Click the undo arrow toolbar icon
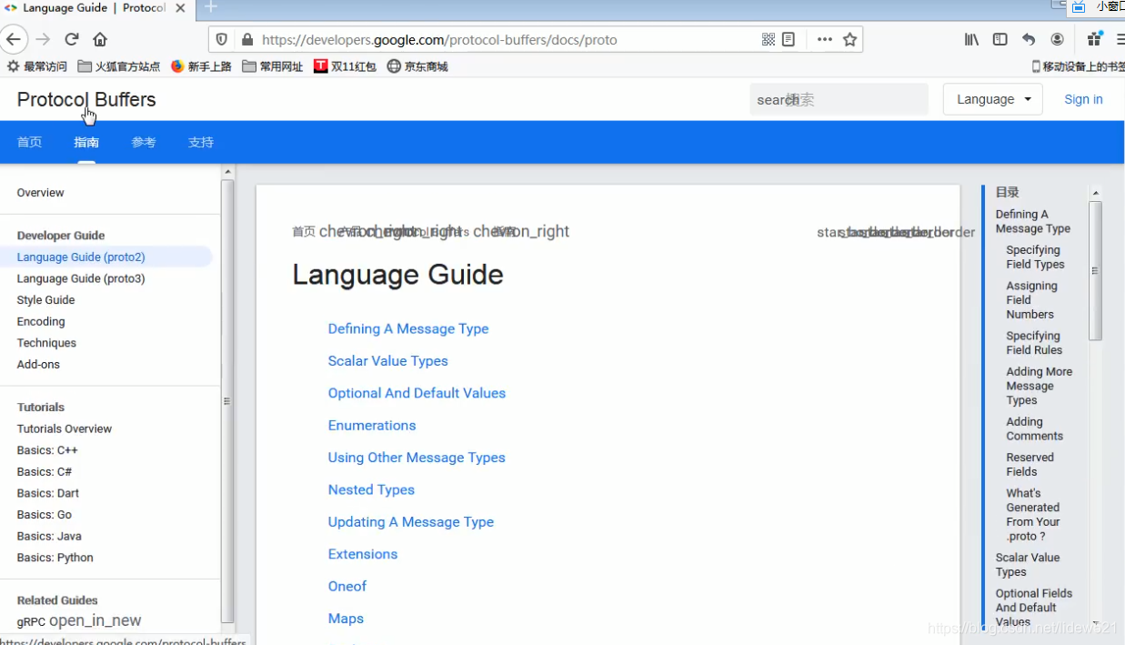Viewport: 1125px width, 645px height. (x=1029, y=39)
